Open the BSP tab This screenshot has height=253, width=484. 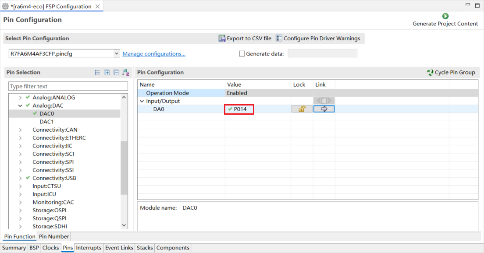pyautogui.click(x=34, y=248)
